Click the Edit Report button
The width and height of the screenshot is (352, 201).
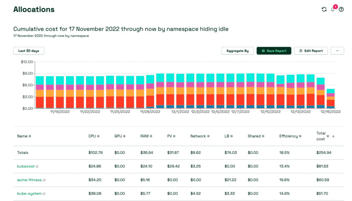311,51
